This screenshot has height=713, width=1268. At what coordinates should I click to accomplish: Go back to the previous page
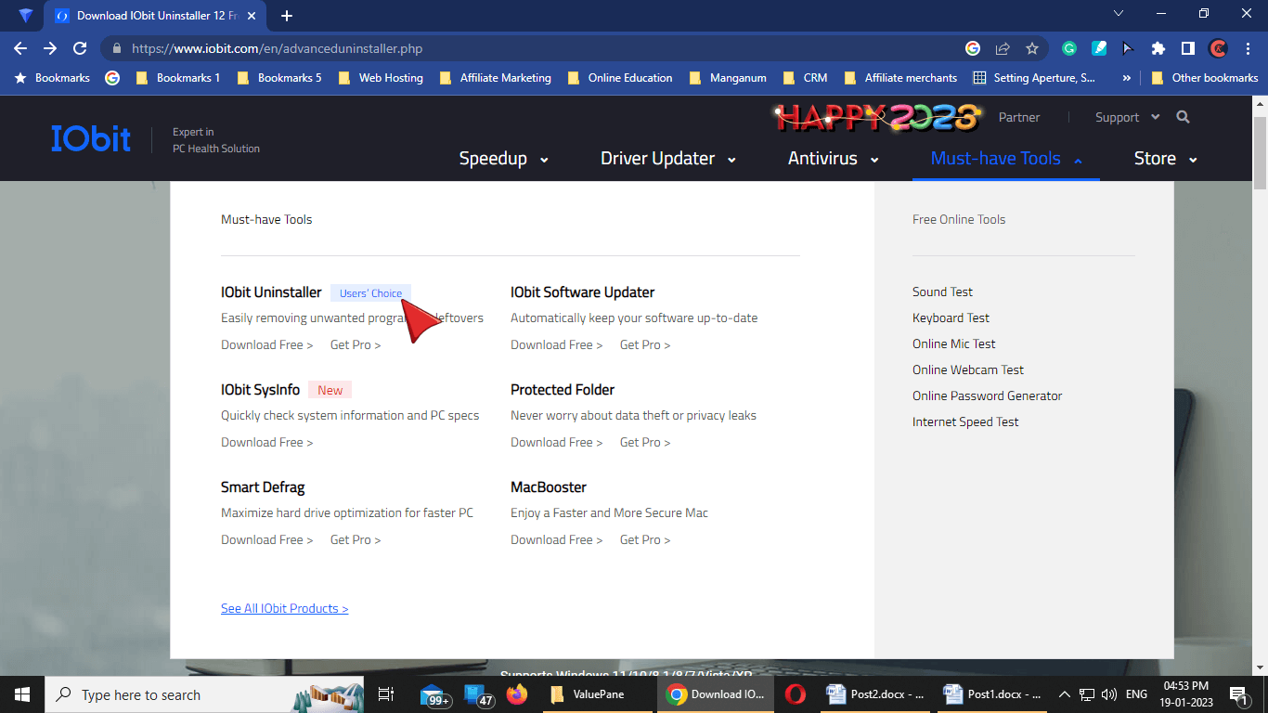pos(20,48)
